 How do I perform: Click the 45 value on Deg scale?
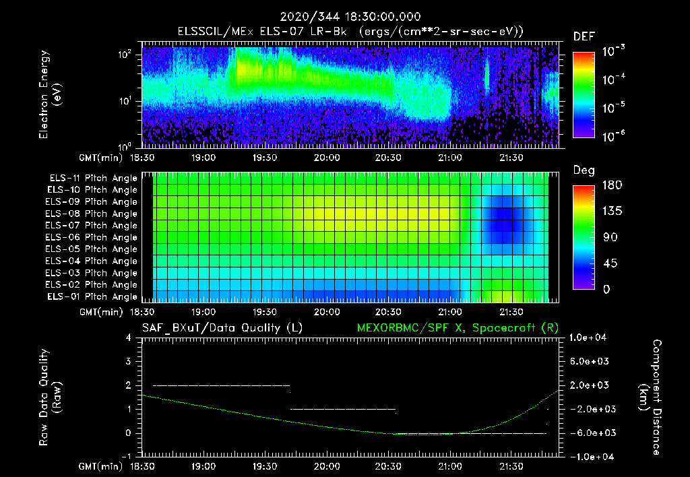(x=610, y=263)
